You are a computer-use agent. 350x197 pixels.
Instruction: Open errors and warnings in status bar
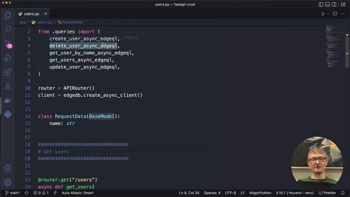pyautogui.click(x=41, y=193)
